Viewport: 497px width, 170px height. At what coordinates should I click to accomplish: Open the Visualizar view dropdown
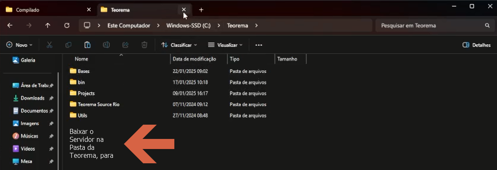(225, 45)
